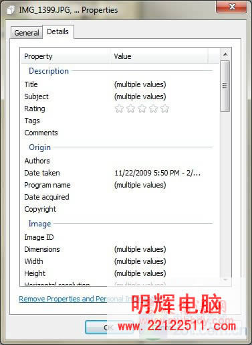
Task: Click the 11/22/2009 5:50 PM date value
Action: pyautogui.click(x=157, y=173)
